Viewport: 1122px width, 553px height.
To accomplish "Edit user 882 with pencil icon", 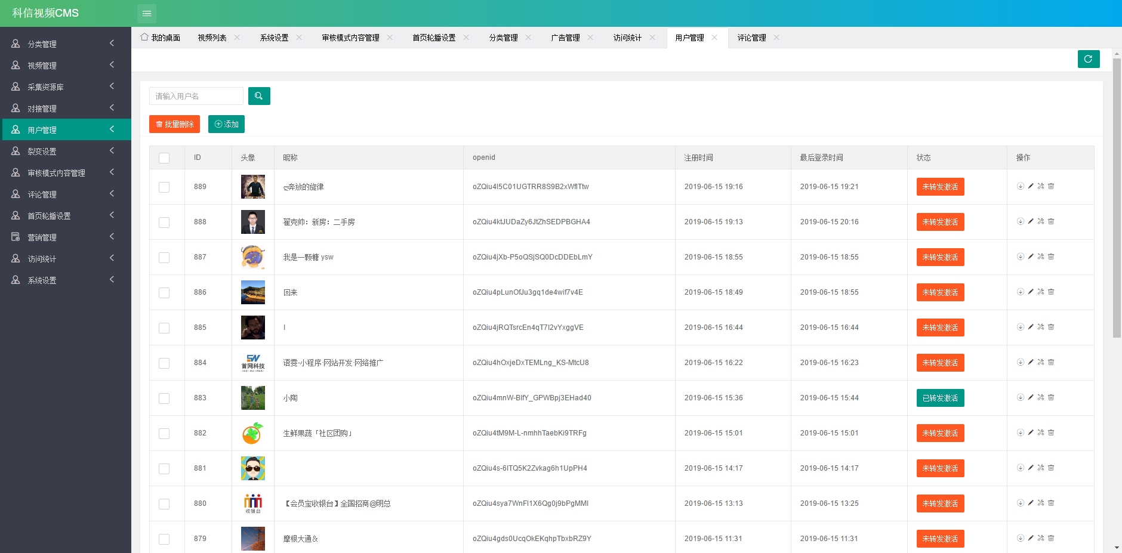I will pyautogui.click(x=1031, y=432).
